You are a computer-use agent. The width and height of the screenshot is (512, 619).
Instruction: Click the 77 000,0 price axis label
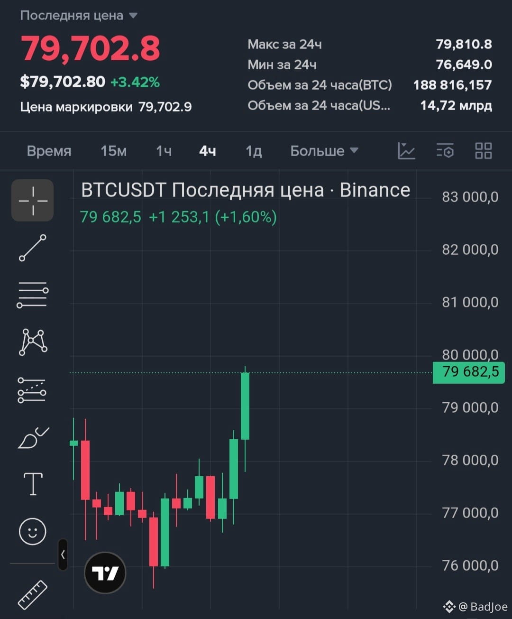pos(470,513)
